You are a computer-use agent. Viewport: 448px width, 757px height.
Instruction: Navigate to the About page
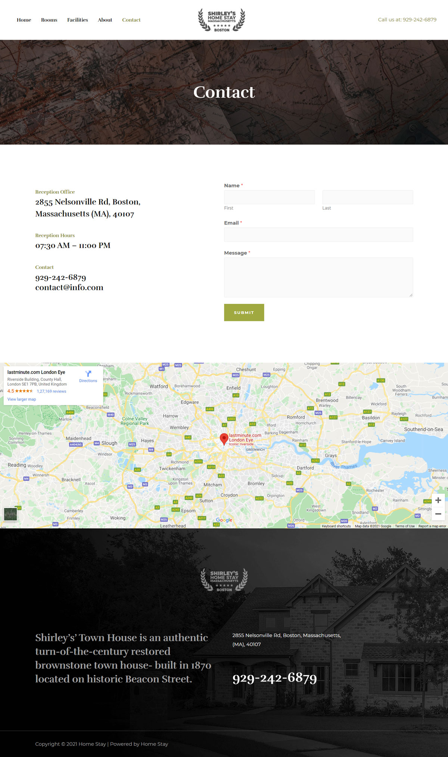(105, 20)
